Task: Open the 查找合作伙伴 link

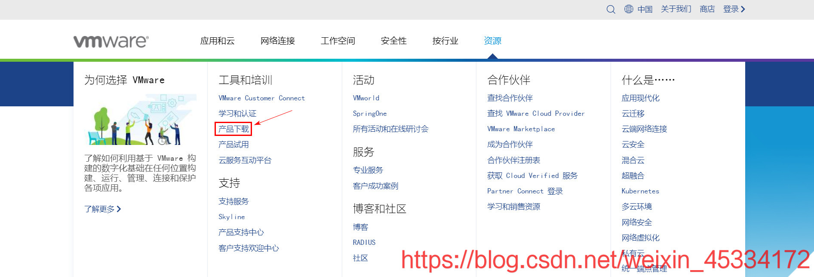Action: [510, 98]
